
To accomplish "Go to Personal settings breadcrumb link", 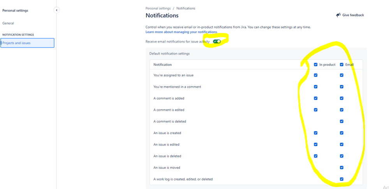I will [158, 9].
